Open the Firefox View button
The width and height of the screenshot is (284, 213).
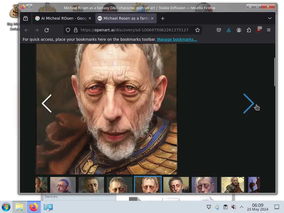tap(26, 18)
